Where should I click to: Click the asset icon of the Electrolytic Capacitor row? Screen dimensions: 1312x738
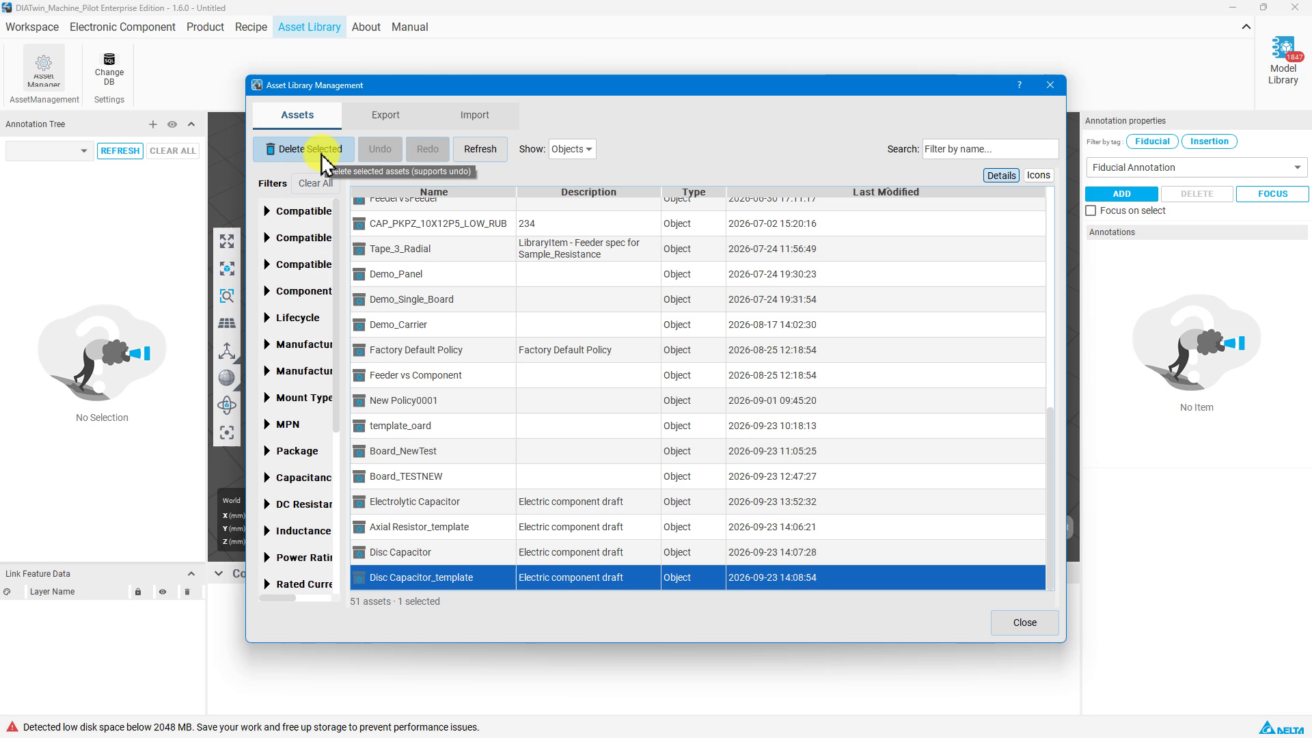coord(359,502)
